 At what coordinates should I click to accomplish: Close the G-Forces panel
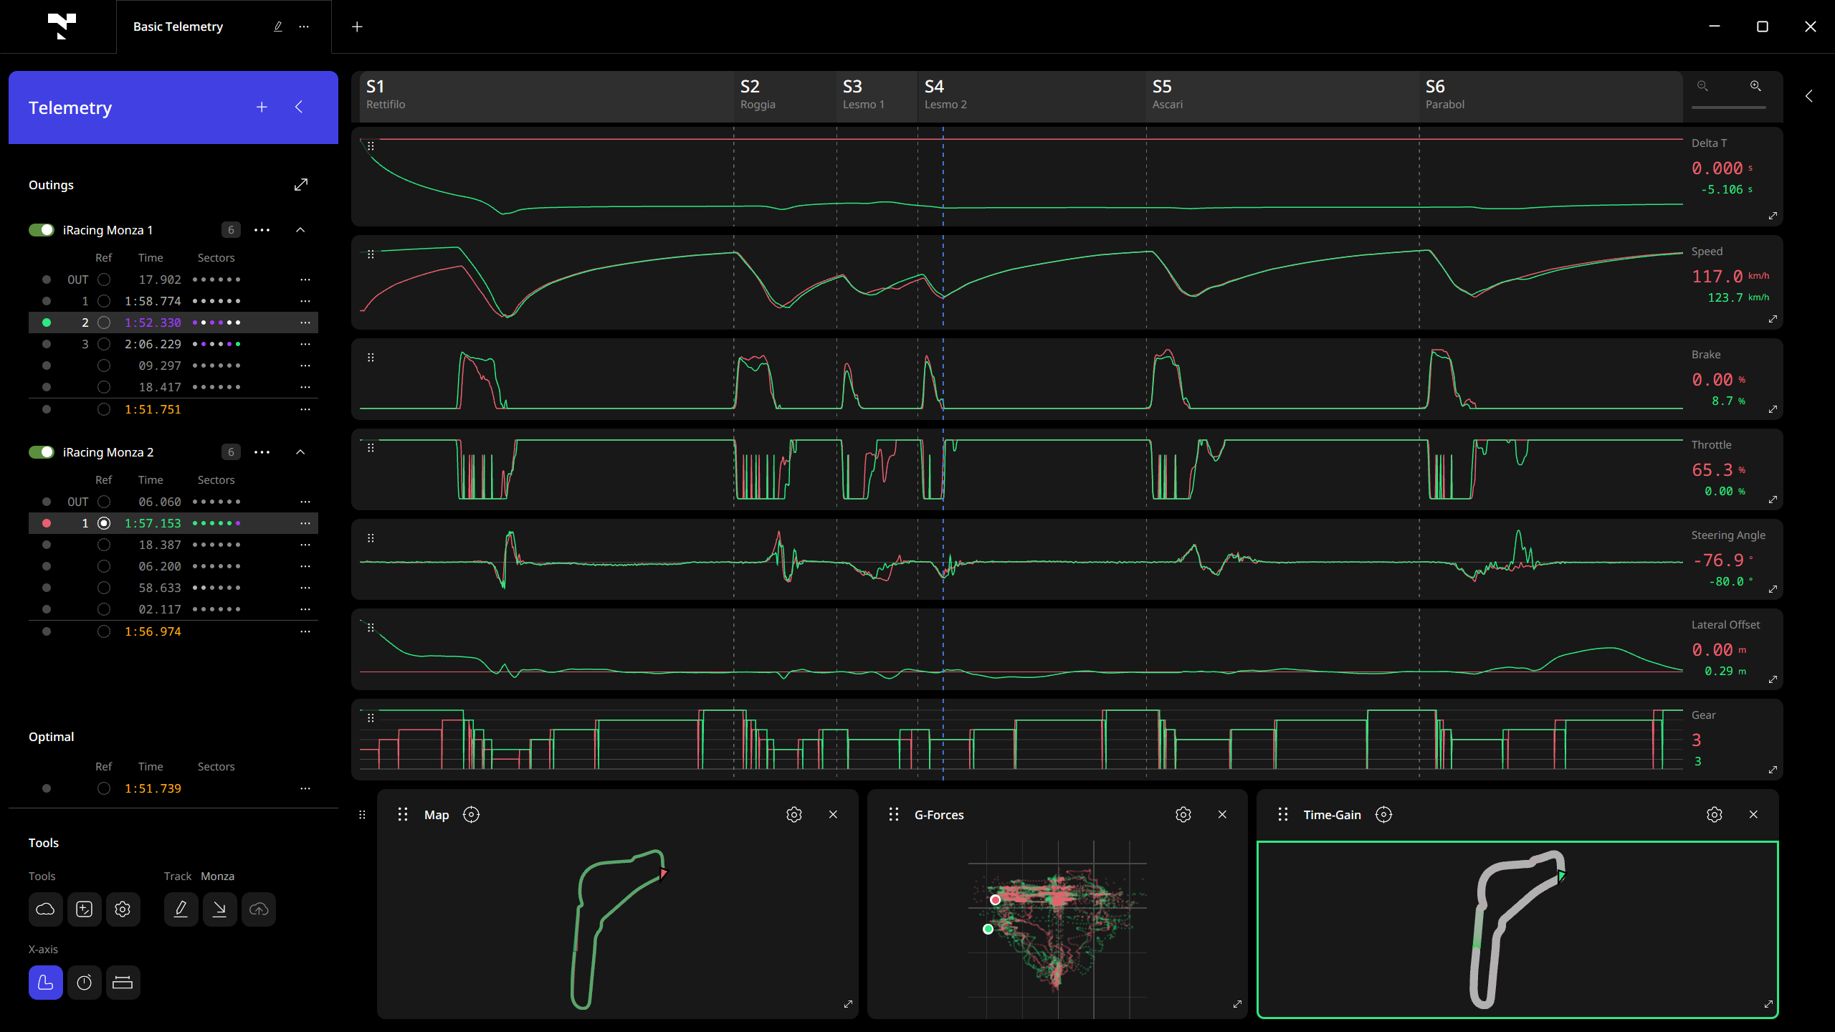point(1222,815)
